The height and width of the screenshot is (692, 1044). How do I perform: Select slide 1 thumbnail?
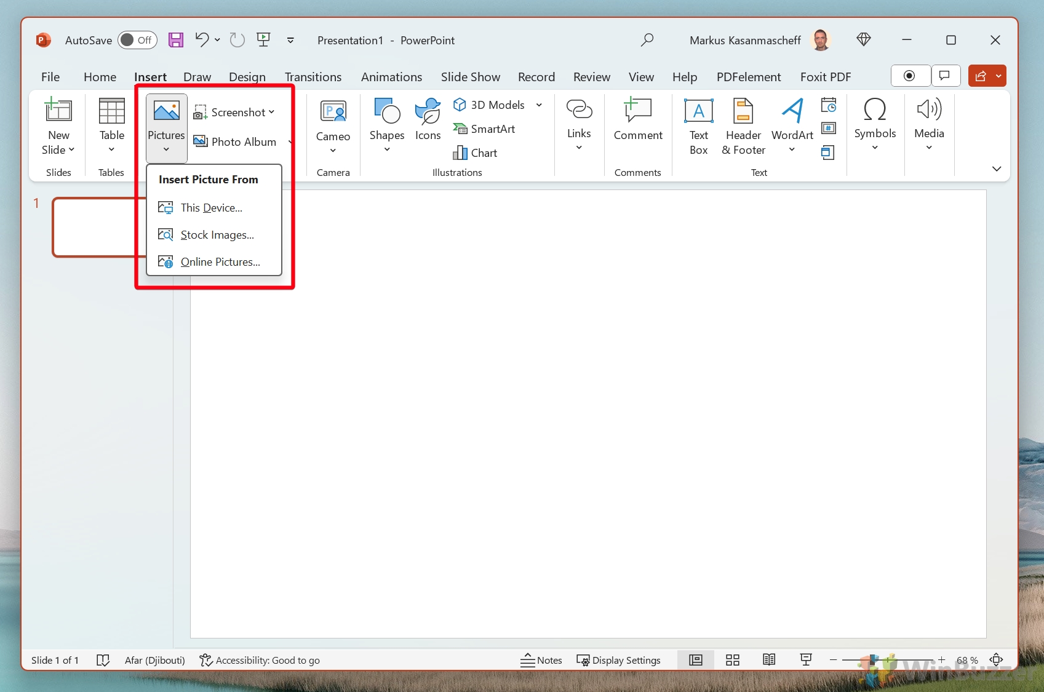point(98,227)
